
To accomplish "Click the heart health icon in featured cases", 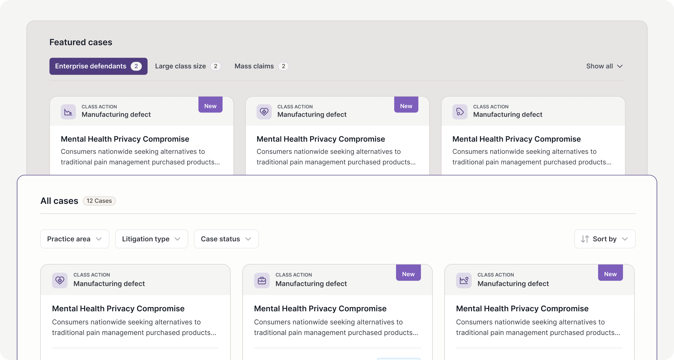I will 264,112.
